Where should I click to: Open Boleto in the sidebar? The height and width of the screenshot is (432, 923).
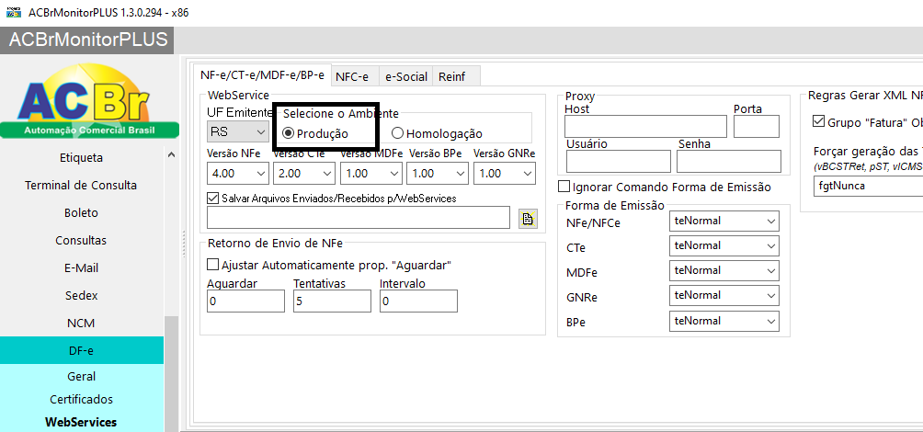81,213
